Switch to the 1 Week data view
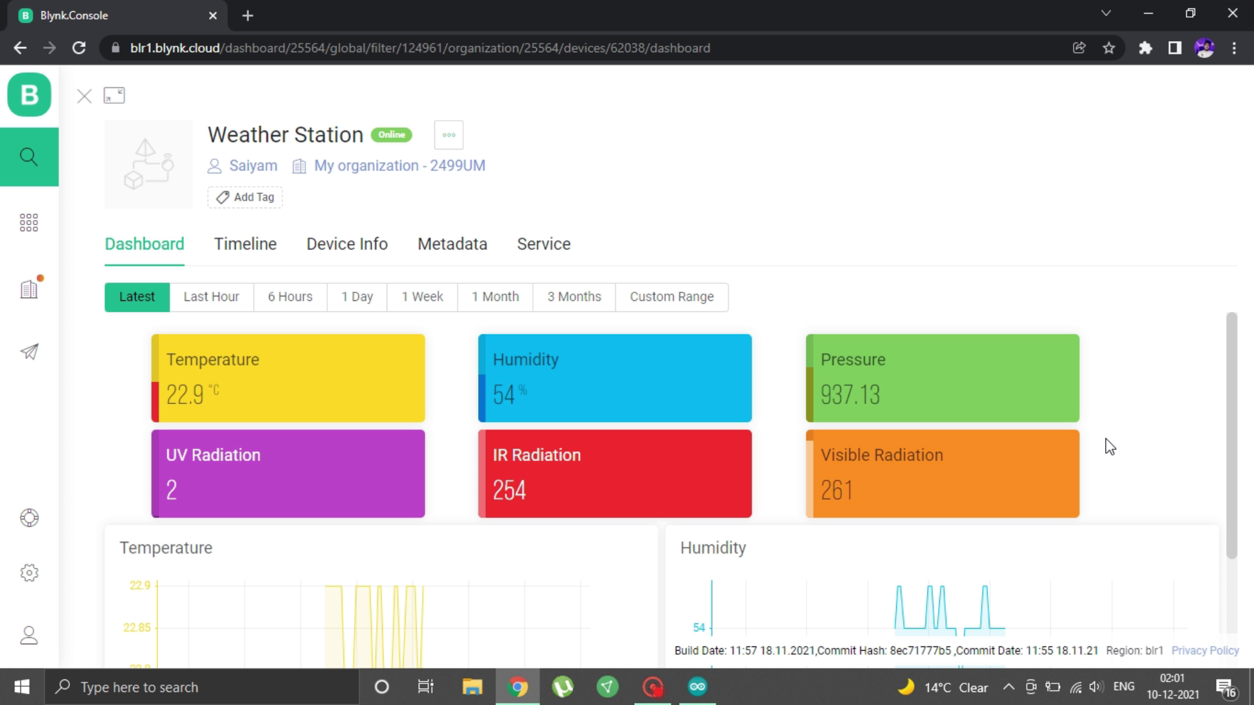Viewport: 1254px width, 705px height. 422,296
